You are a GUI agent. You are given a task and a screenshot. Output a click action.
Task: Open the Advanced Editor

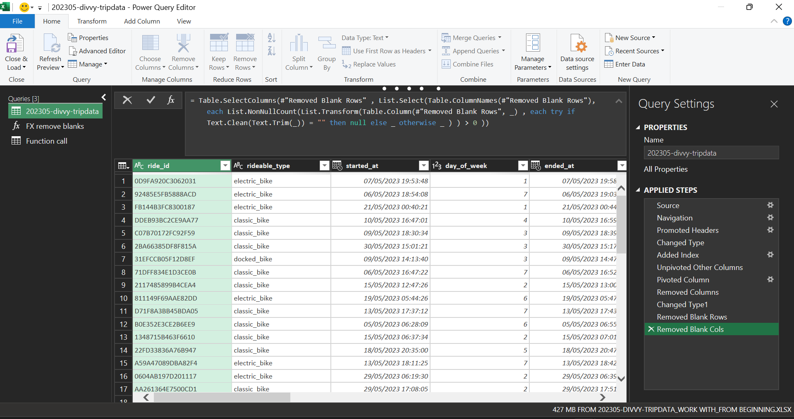click(97, 51)
